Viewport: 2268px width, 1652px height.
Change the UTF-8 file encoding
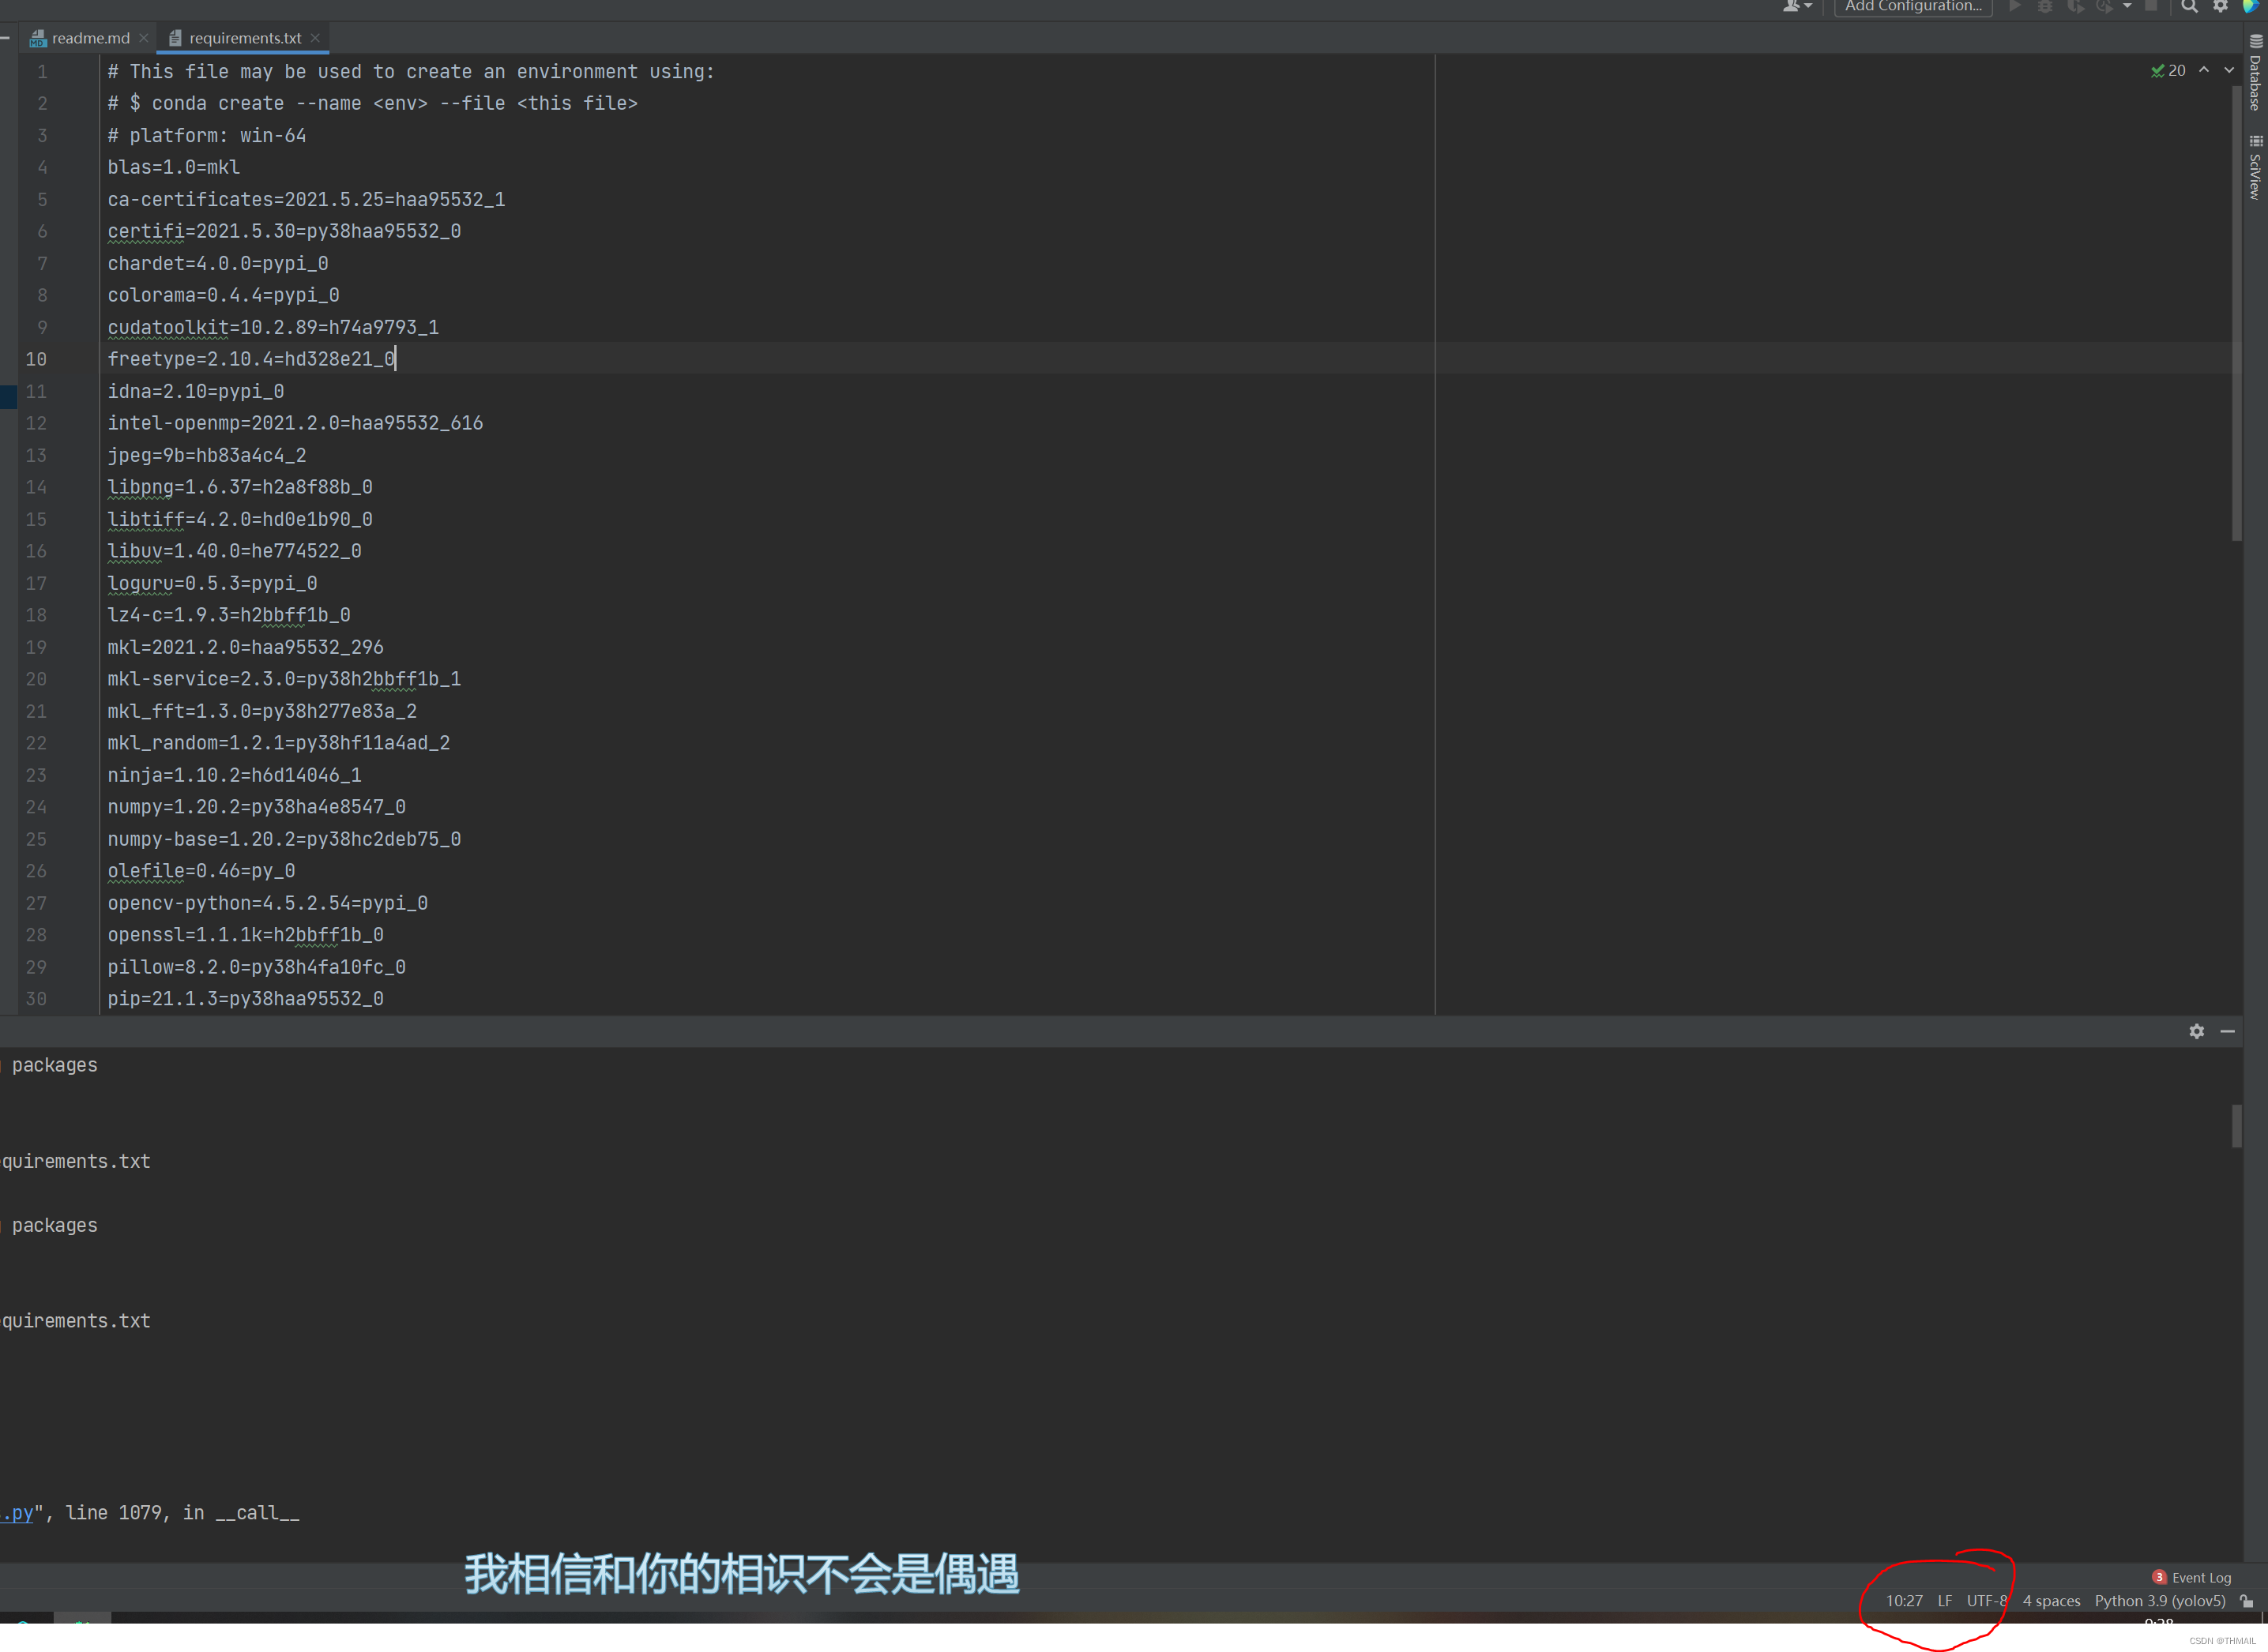point(1987,1601)
